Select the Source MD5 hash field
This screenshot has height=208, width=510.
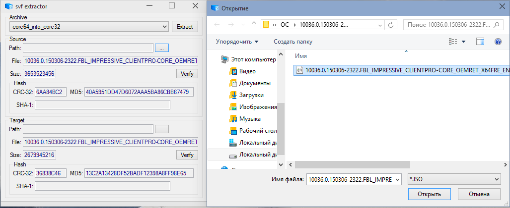[139, 92]
